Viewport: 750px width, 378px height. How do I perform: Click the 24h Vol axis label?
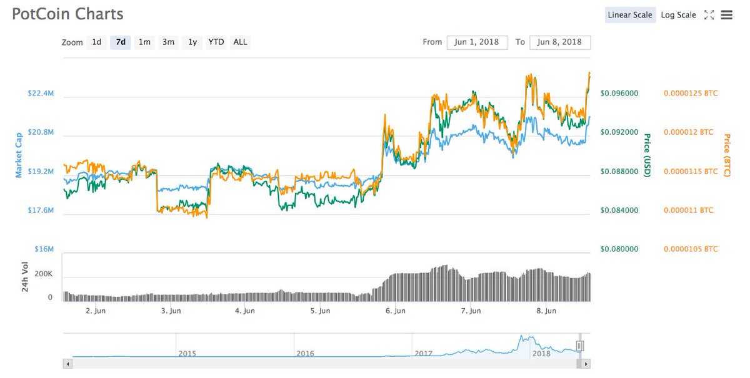25,278
